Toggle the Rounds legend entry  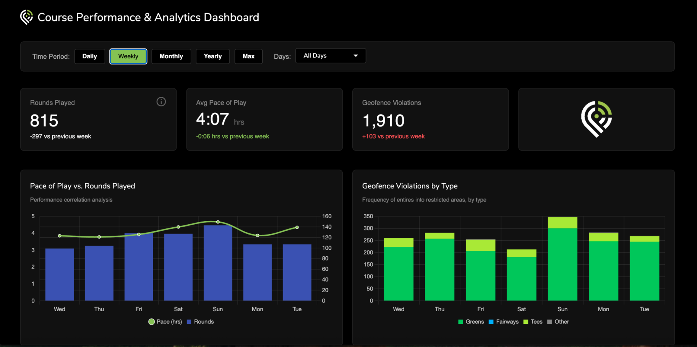[x=200, y=322]
